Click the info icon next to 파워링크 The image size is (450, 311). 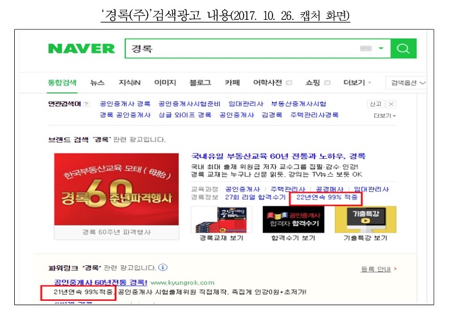(163, 267)
